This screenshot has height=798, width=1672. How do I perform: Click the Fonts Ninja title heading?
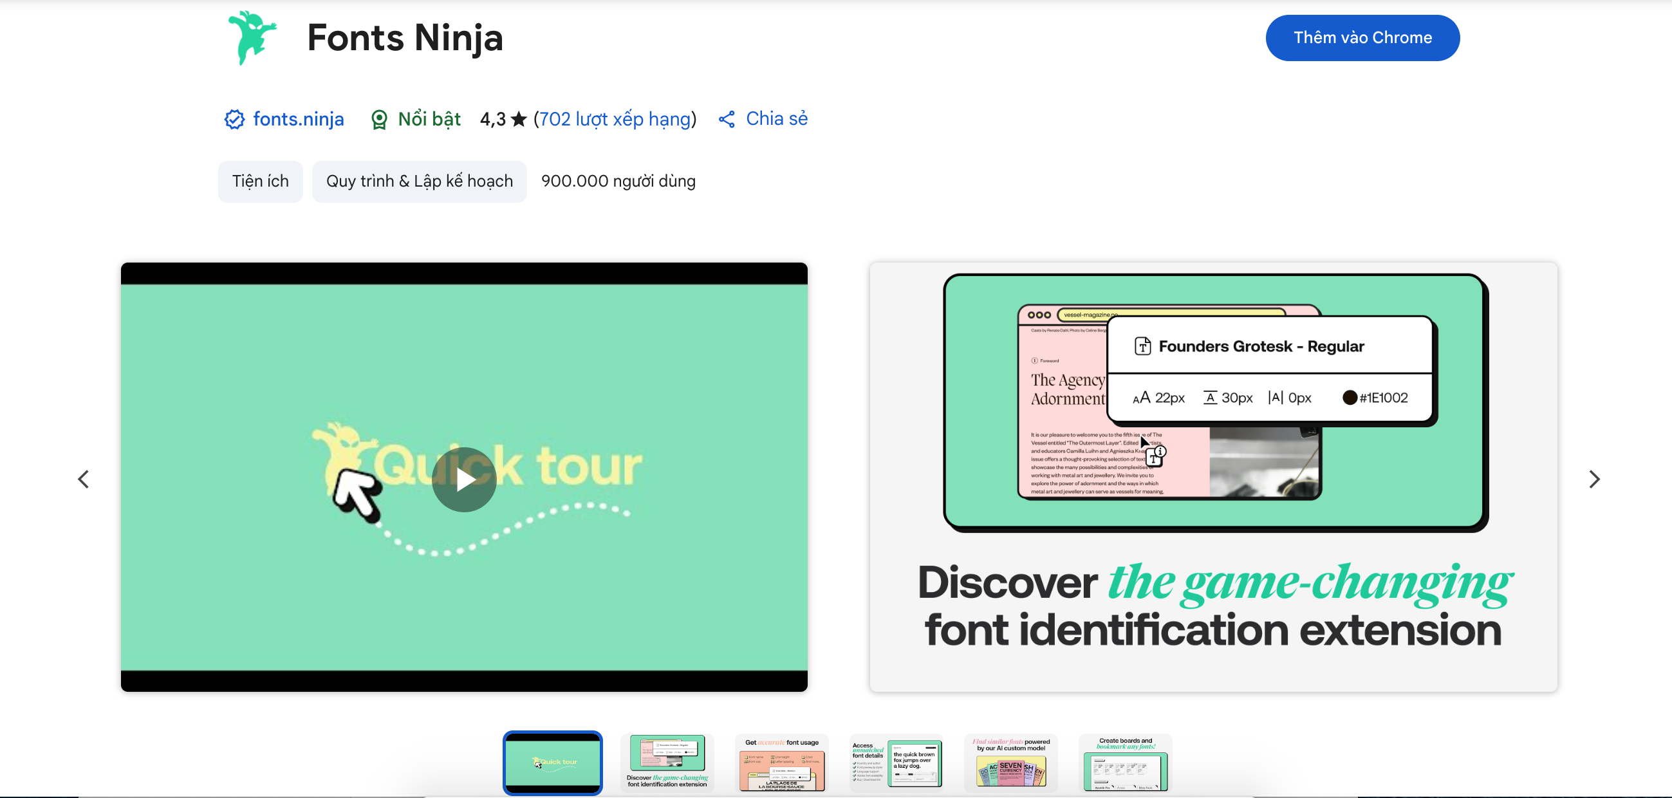coord(405,38)
